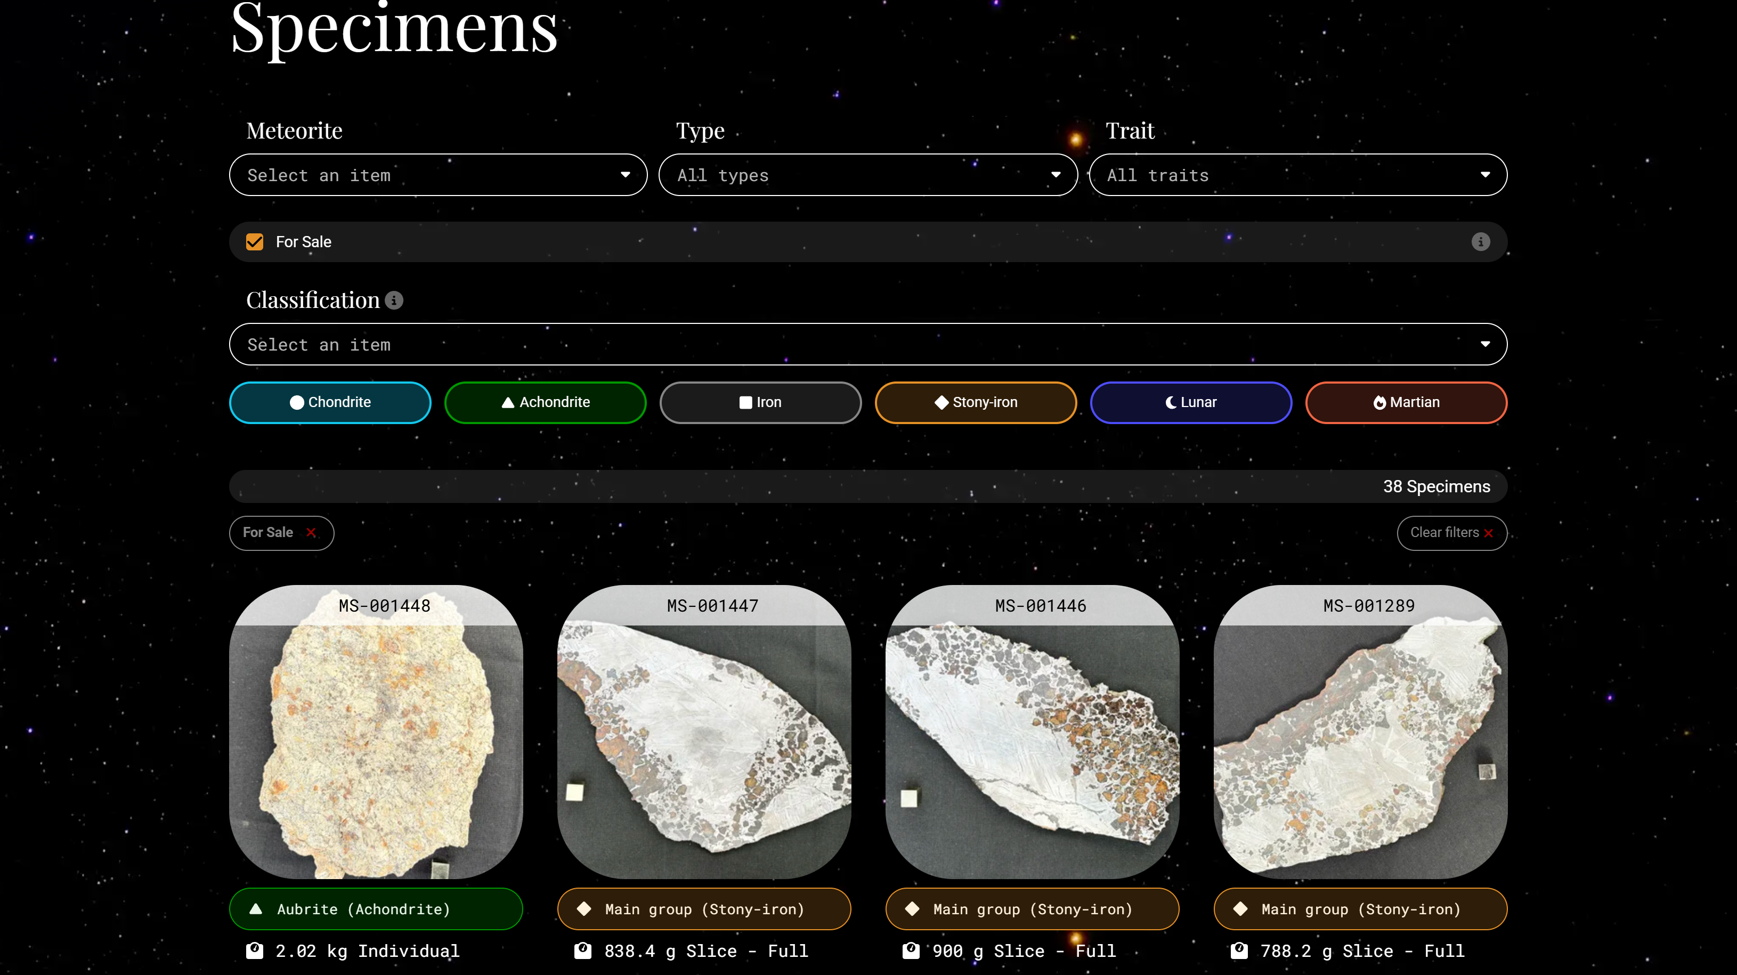Open the All traits dropdown
Image resolution: width=1737 pixels, height=975 pixels.
tap(1297, 175)
